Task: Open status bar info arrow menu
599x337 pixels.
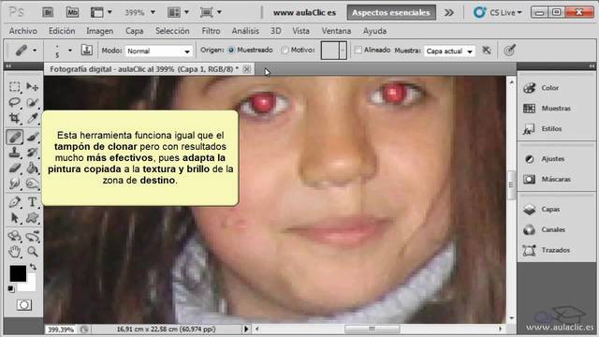Action: click(x=246, y=329)
